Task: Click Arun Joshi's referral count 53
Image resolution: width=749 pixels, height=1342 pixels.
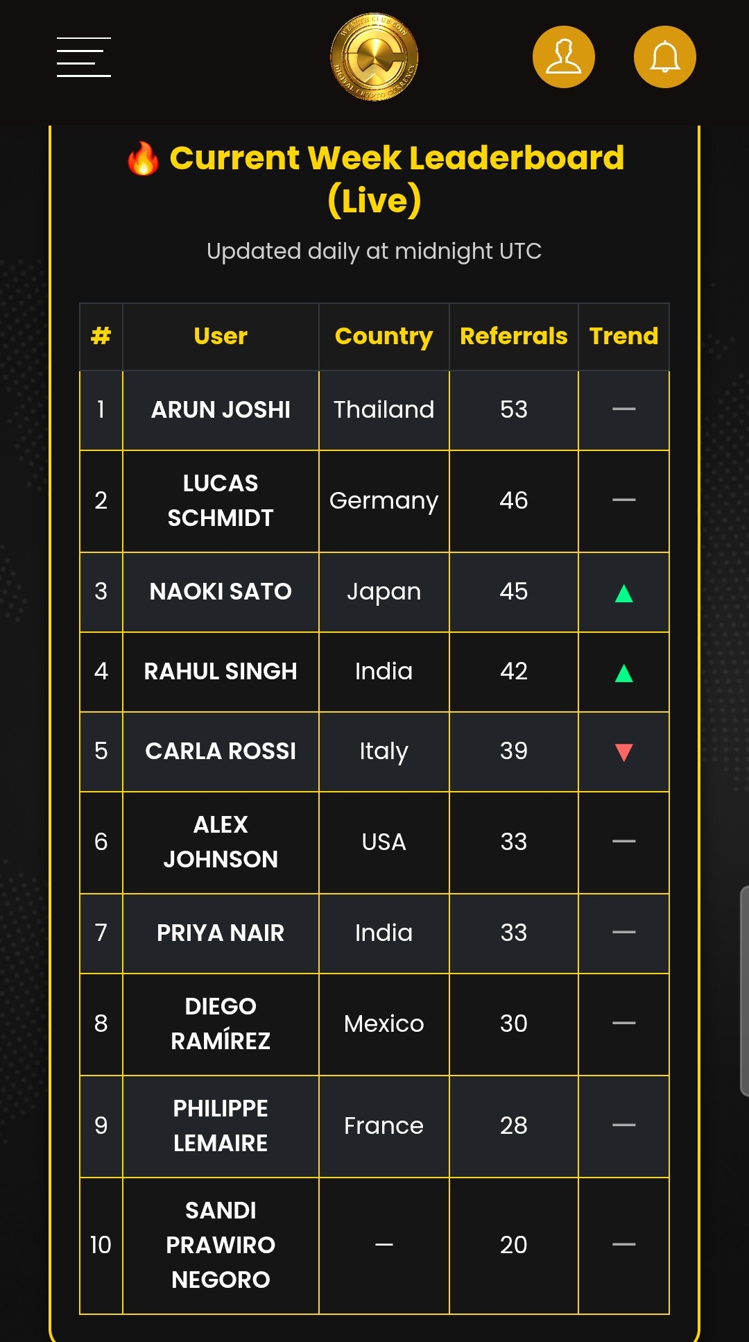Action: click(x=513, y=410)
